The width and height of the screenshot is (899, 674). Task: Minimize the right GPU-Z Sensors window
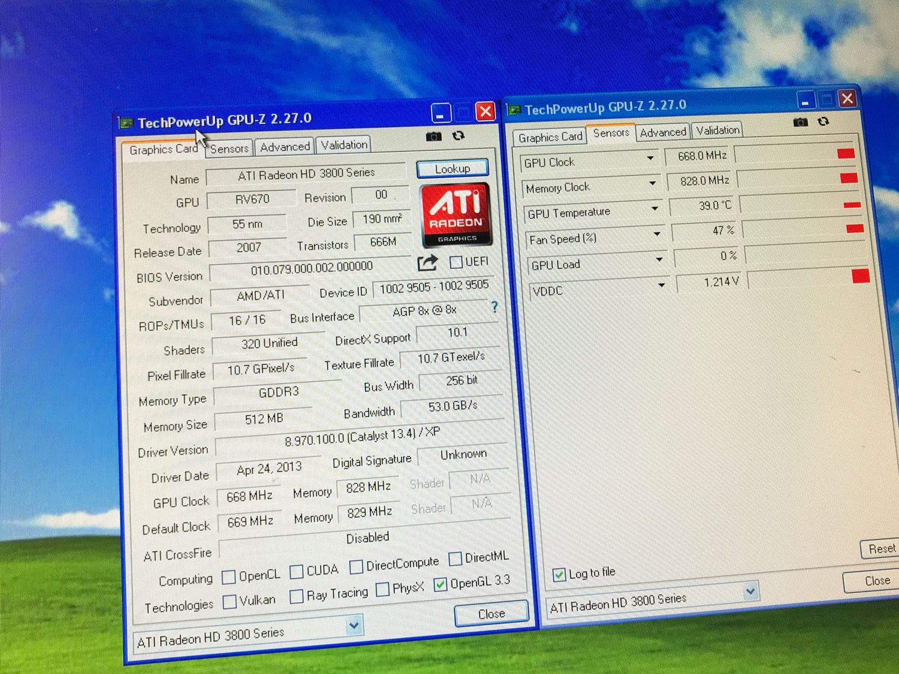coord(806,99)
